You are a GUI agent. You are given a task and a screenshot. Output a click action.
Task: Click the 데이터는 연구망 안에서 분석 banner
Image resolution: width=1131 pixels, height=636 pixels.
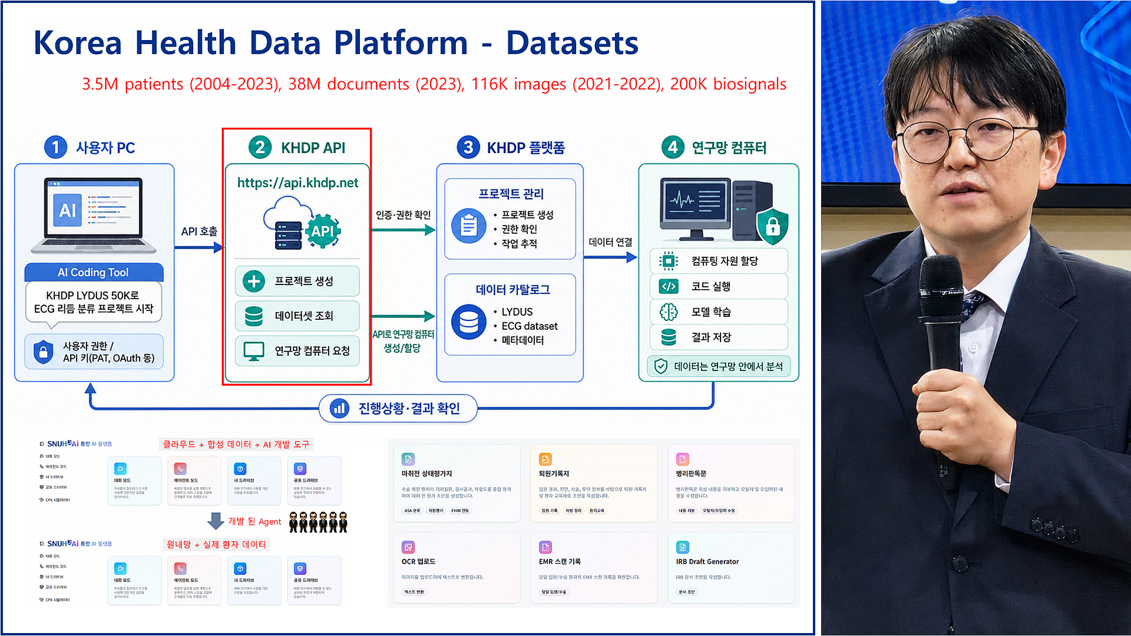point(719,366)
